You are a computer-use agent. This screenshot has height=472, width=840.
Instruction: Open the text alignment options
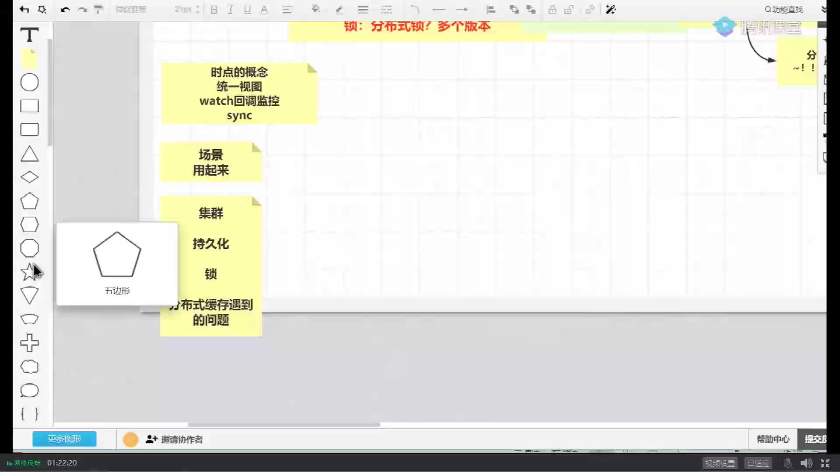coord(287,9)
